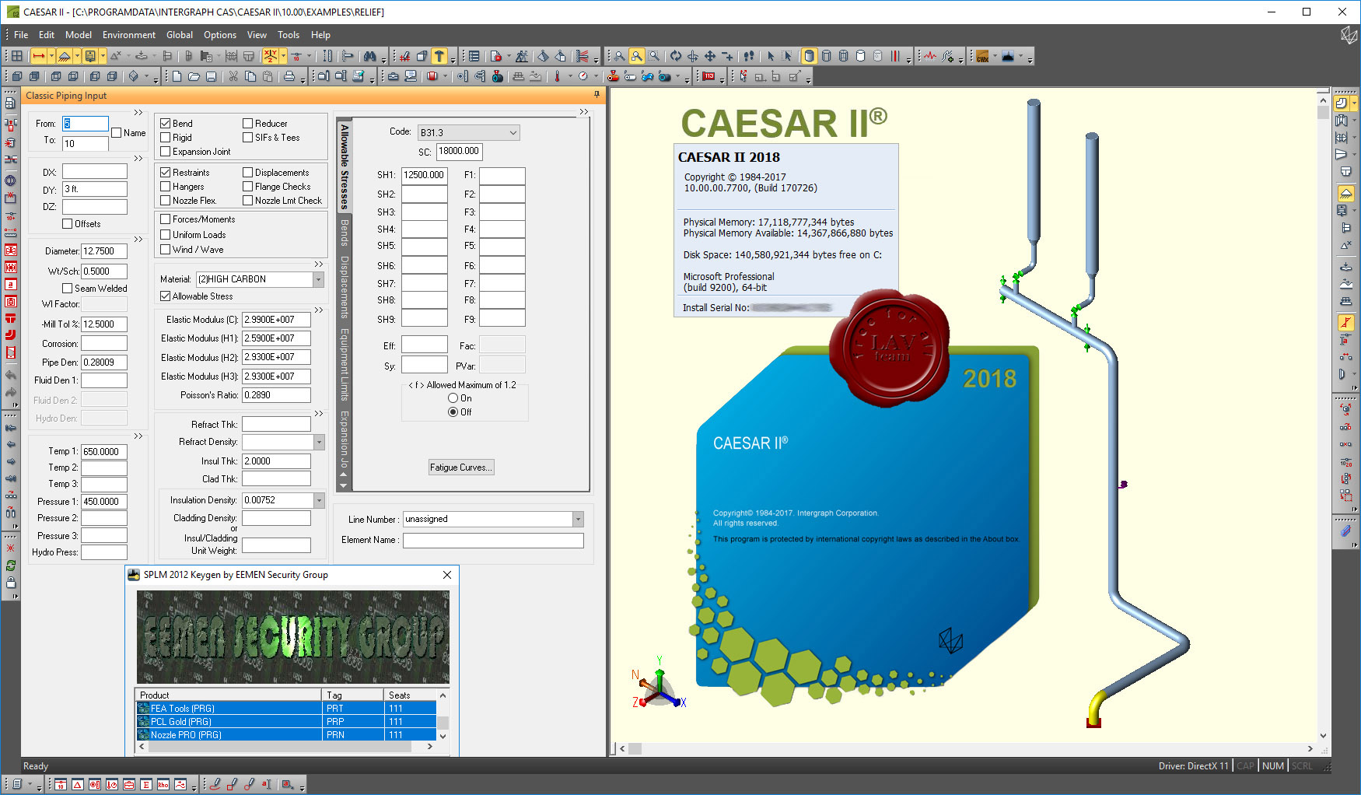Click the vertical scrollbar thumb right of the 3D model view
Image resolution: width=1361 pixels, height=795 pixels.
(x=1323, y=112)
